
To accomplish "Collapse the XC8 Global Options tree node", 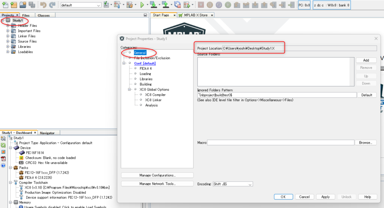I will pos(130,89).
